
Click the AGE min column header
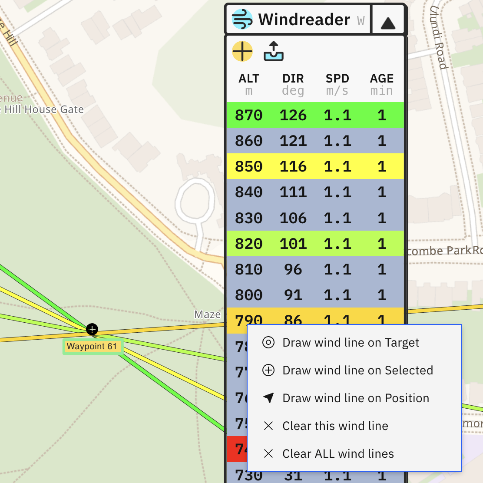pyautogui.click(x=382, y=84)
